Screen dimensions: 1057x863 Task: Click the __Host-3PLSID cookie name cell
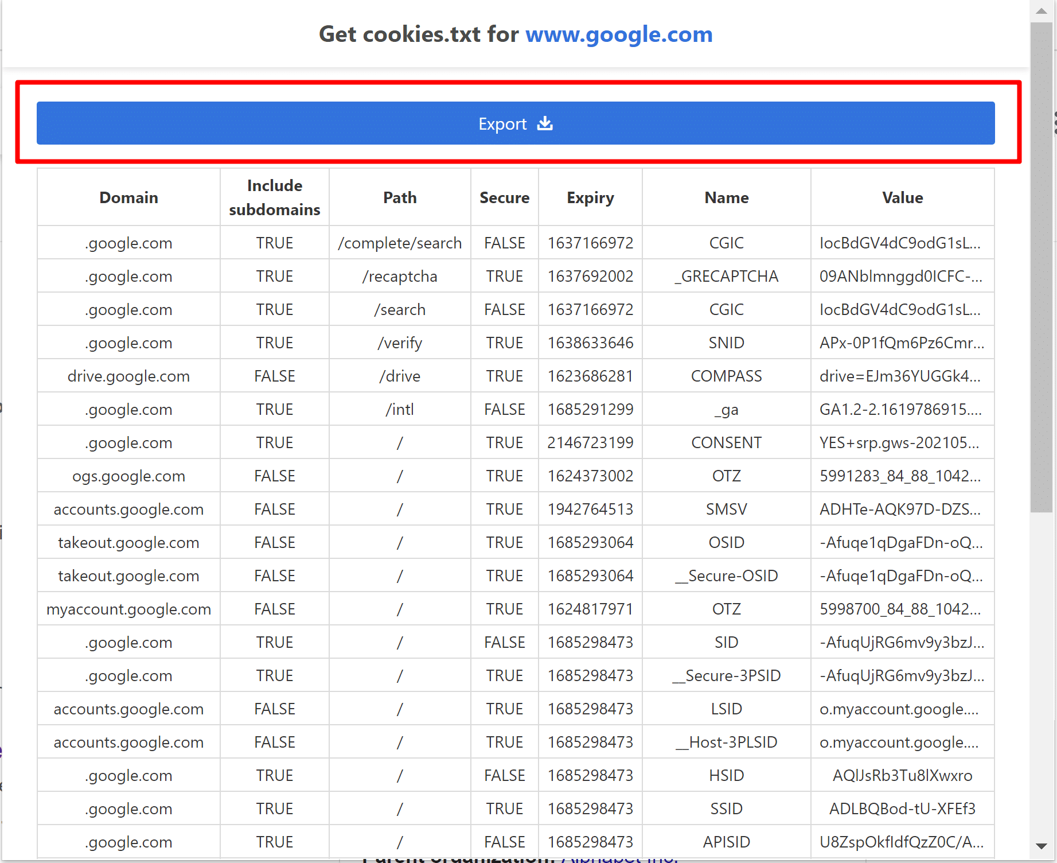[726, 742]
